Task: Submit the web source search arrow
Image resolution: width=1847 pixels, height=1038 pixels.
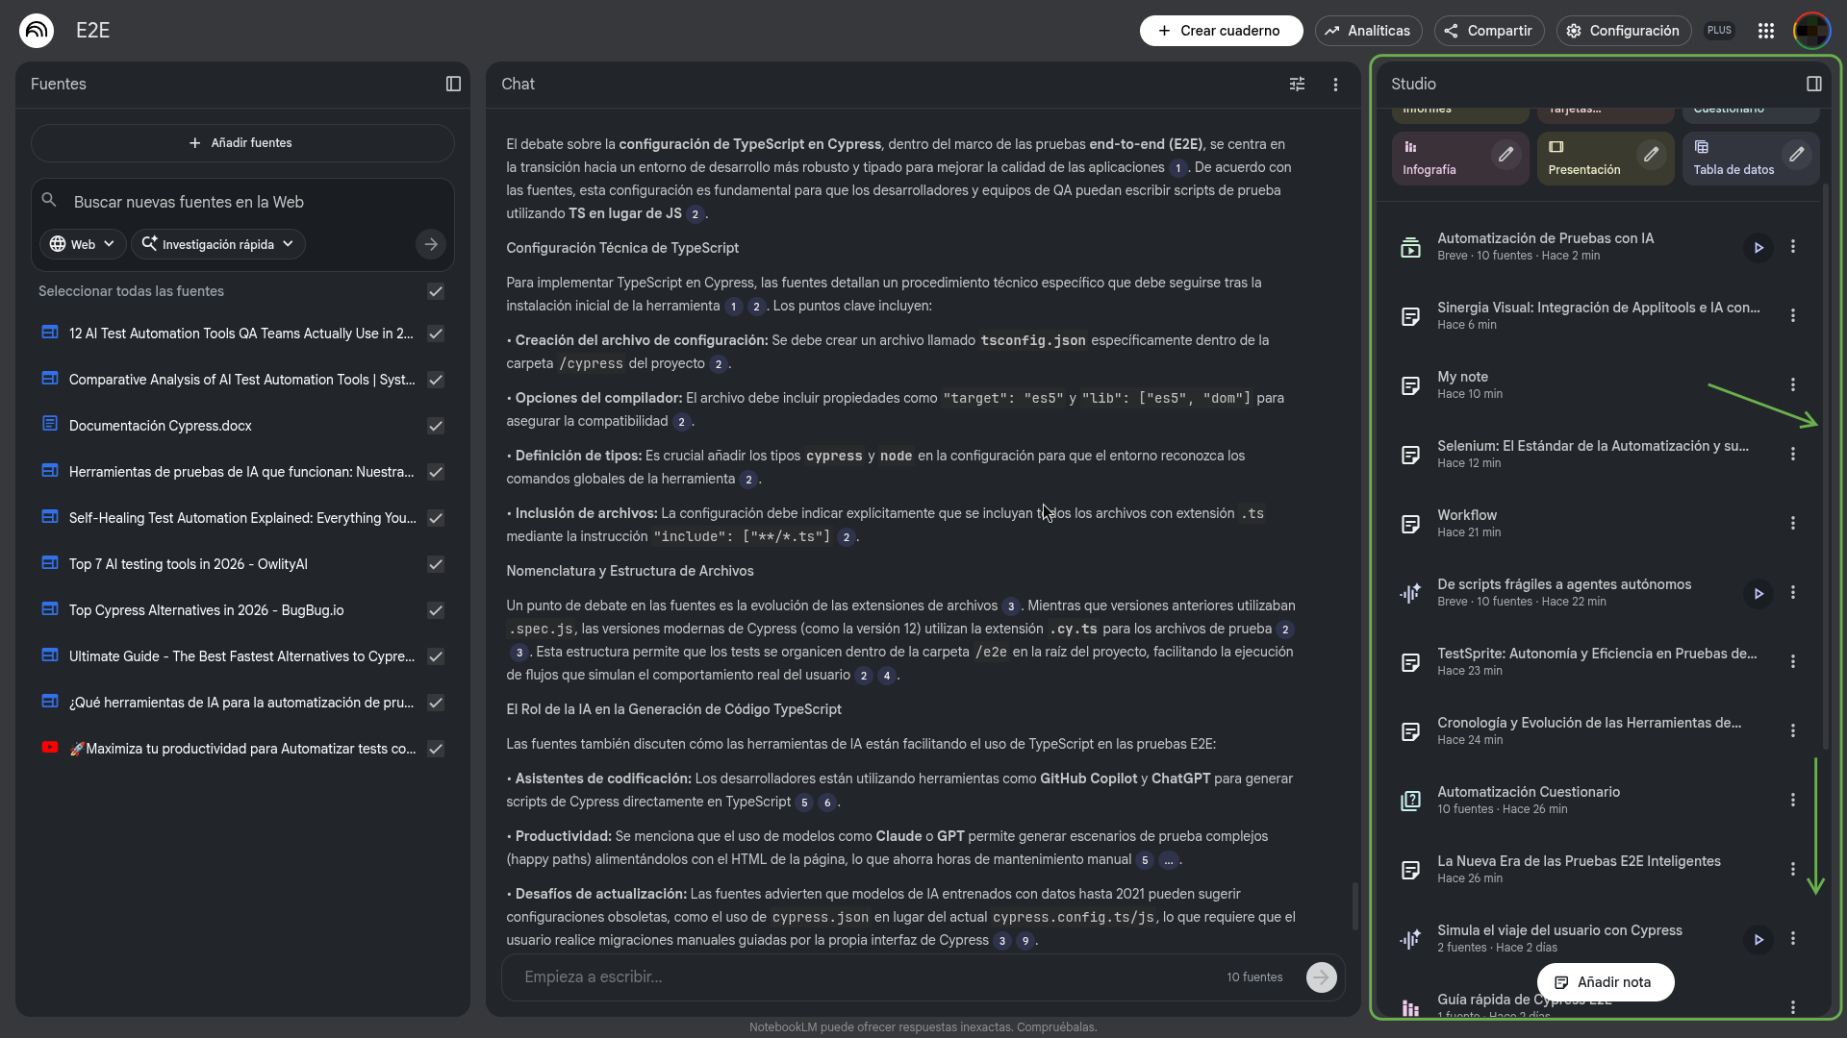Action: coord(431,244)
